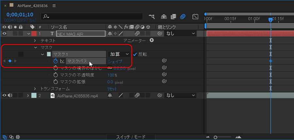Click the blue current time indicator head
Screen dimensions: 294x140
coord(270,20)
